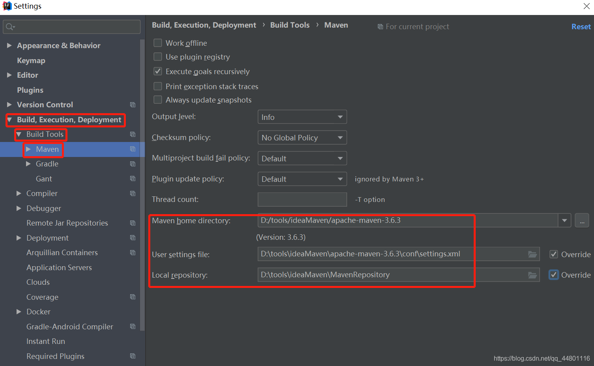
Task: Click the project-level icon next to Version Control
Action: 133,105
